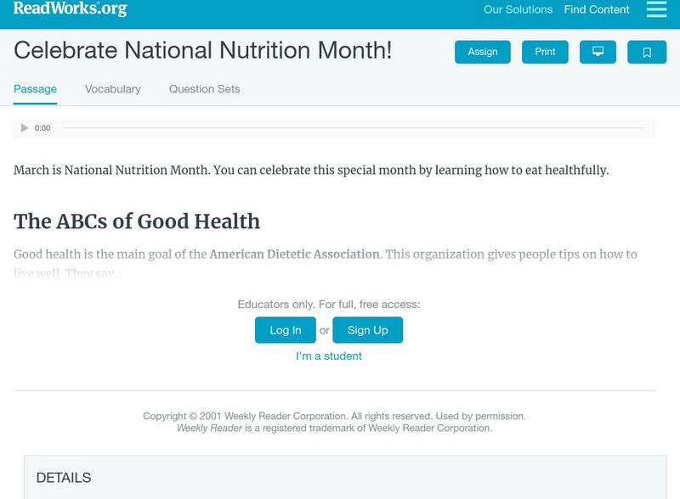Click the bookmark icon button
Image resolution: width=680 pixels, height=499 pixels.
647,52
